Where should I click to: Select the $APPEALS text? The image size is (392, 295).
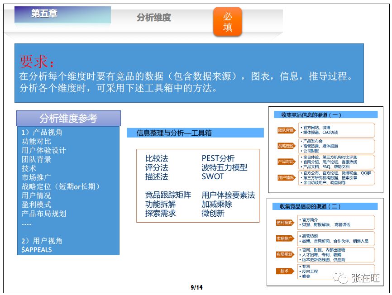(x=37, y=250)
